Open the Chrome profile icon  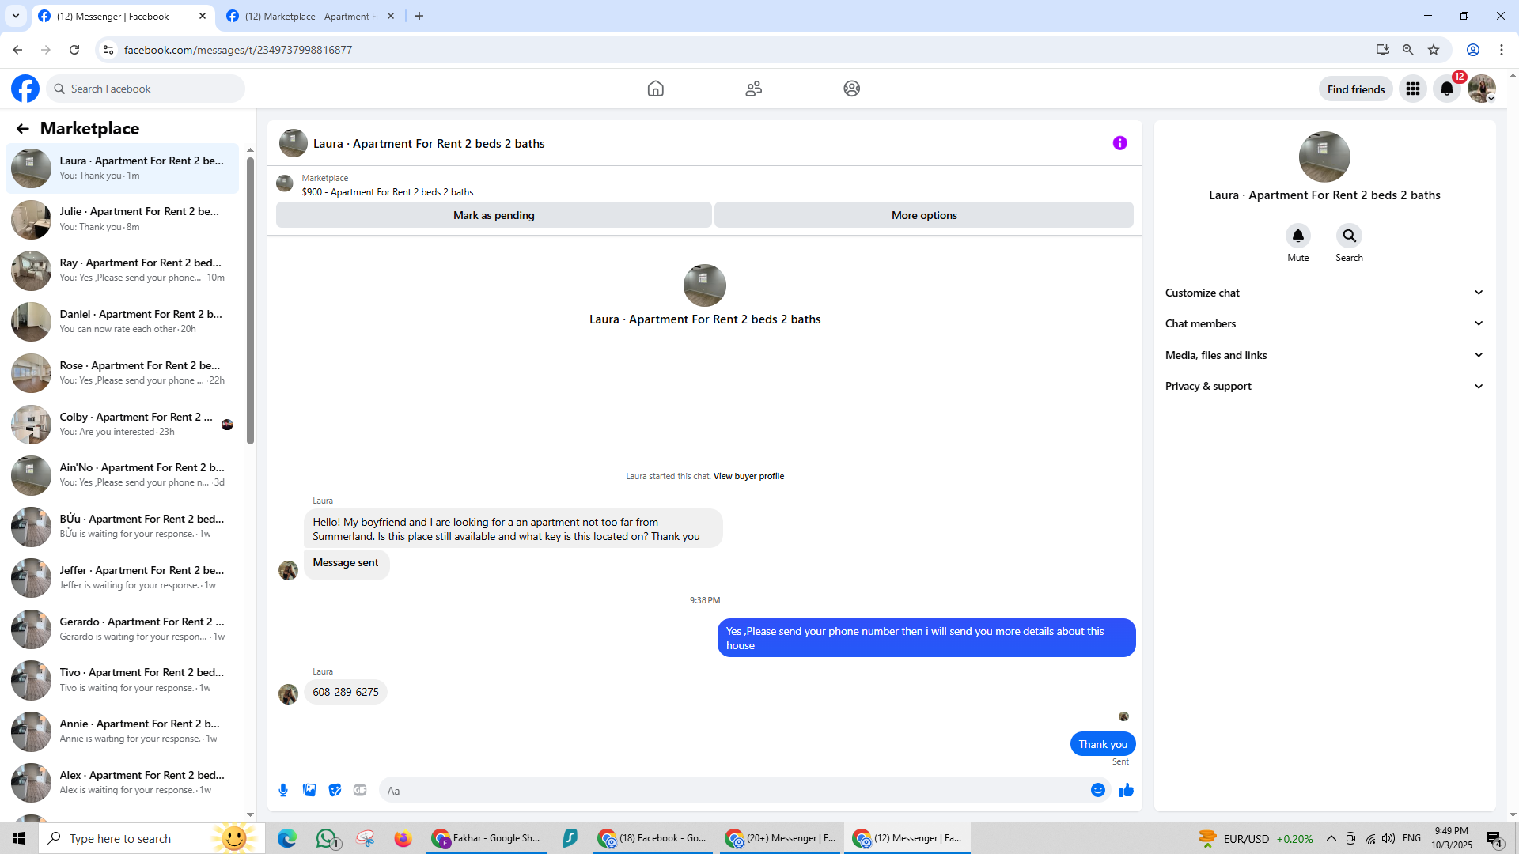click(1473, 50)
